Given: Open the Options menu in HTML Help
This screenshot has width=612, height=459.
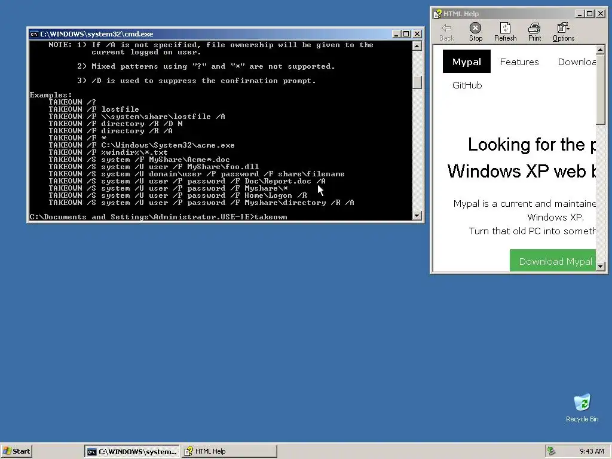Looking at the screenshot, I should [563, 32].
